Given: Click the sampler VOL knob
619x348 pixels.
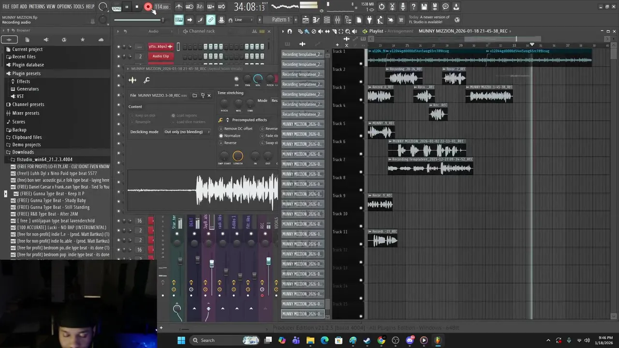Looking at the screenshot, I should 258,79.
